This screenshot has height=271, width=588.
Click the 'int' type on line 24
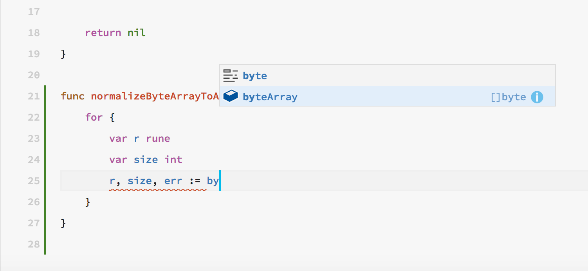173,159
